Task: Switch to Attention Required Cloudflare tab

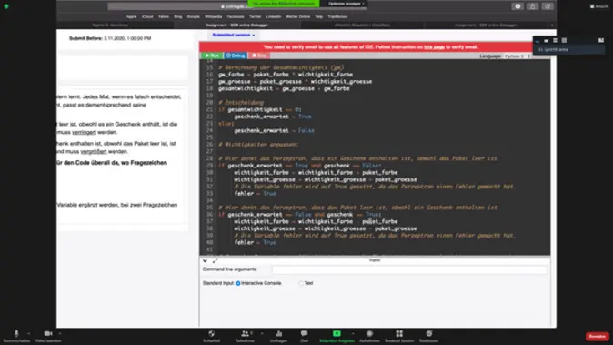Action: [x=362, y=25]
